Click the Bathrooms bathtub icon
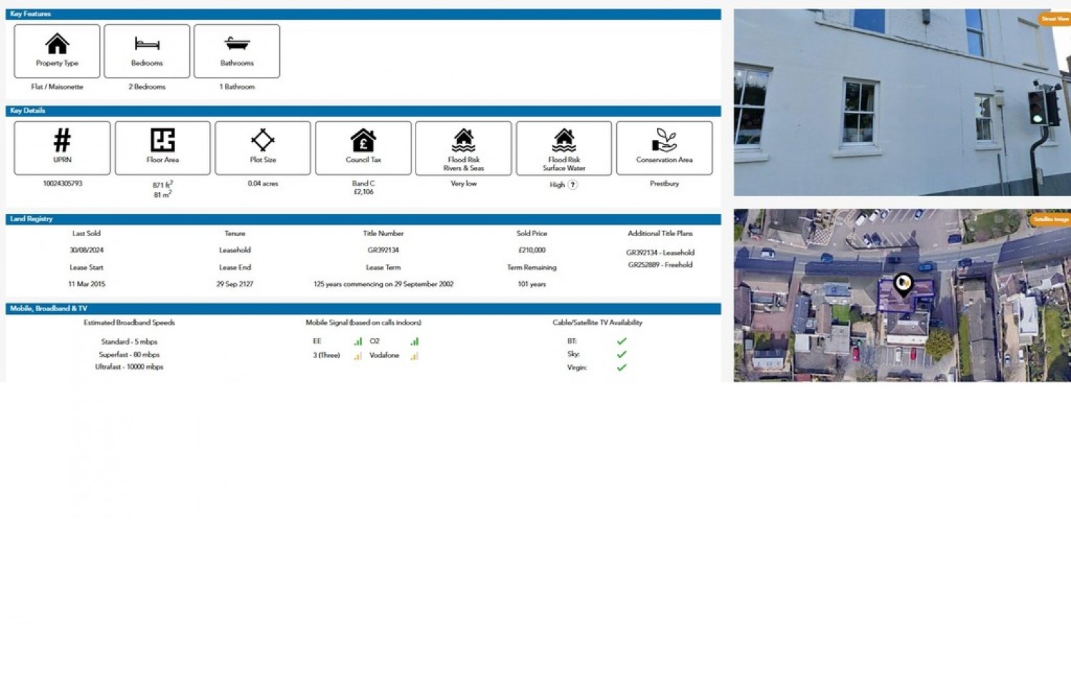The height and width of the screenshot is (687, 1071). coord(237,44)
